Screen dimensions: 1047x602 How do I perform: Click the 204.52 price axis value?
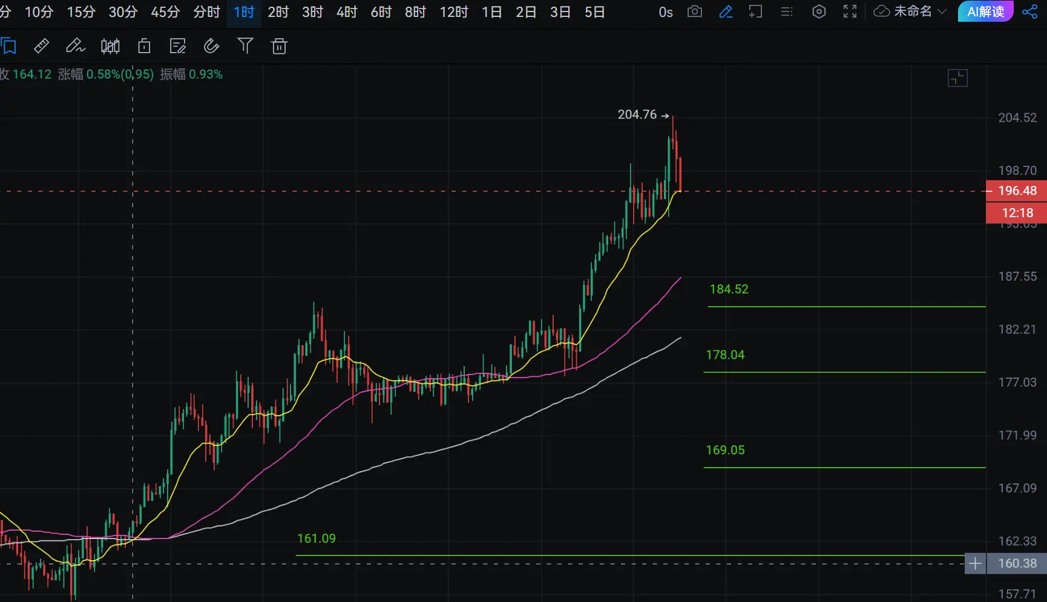point(1017,118)
